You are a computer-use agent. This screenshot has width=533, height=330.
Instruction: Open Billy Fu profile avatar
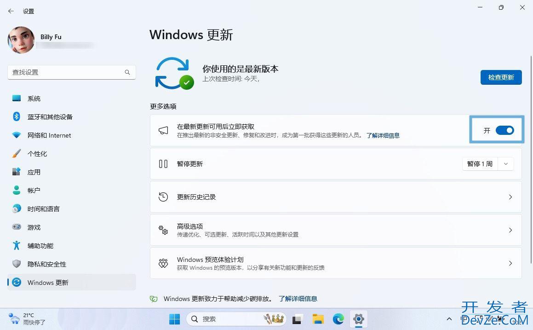point(21,40)
